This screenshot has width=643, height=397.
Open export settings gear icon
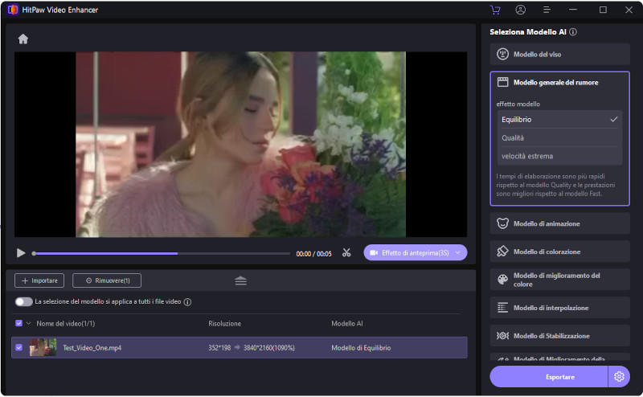pos(619,376)
